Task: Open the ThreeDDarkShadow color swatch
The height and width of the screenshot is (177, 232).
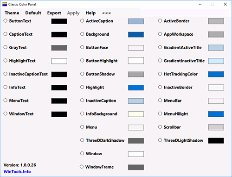Action: 136,141
